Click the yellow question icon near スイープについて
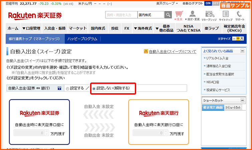This screenshot has width=252, height=150. tap(146, 51)
